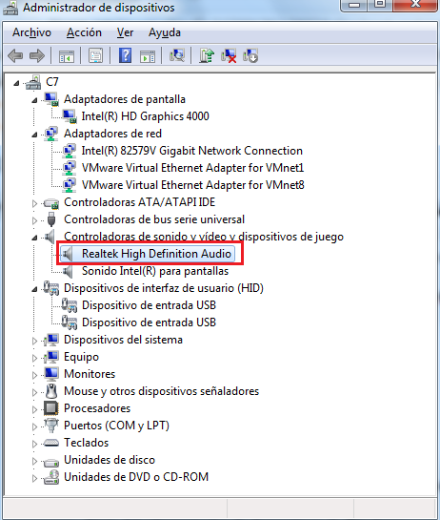Select Teclados label

click(x=86, y=443)
